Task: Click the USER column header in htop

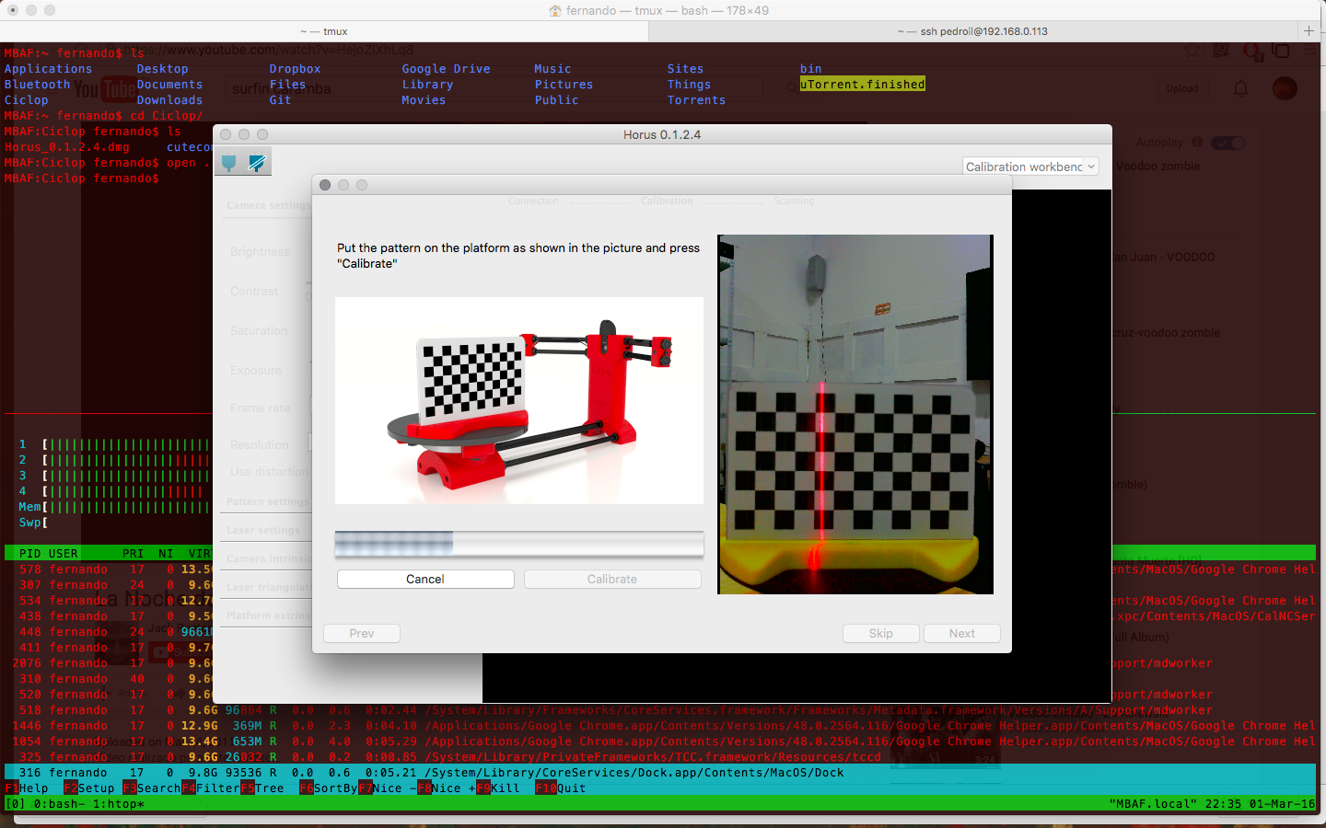Action: point(64,554)
